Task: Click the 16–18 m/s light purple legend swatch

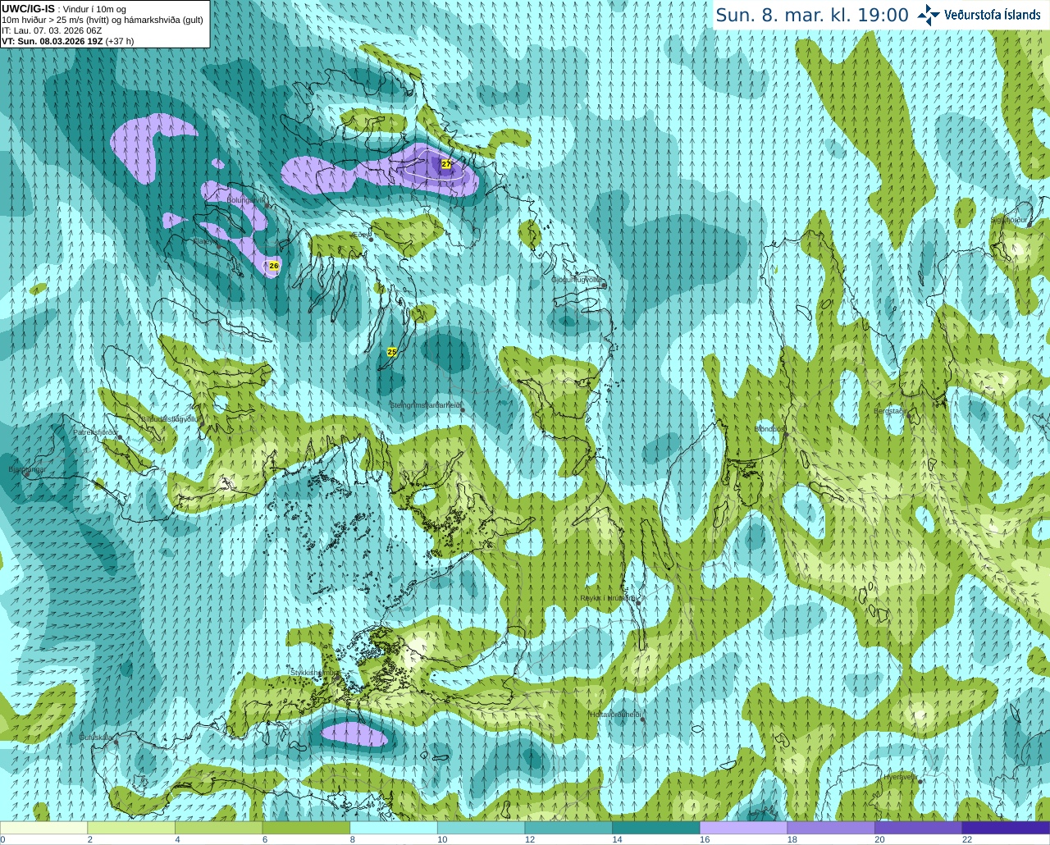Action: tap(743, 828)
